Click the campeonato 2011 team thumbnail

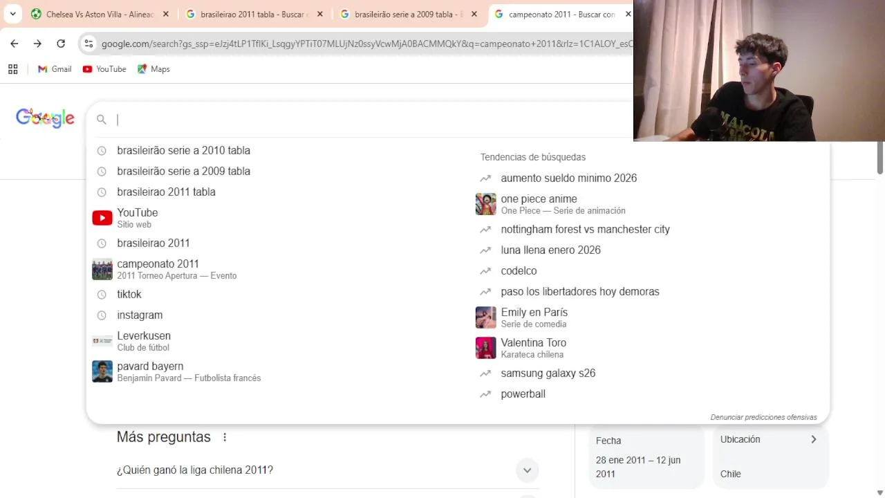tap(102, 269)
